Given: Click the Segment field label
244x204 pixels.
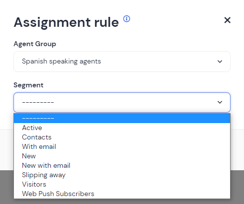Looking at the screenshot, I should 28,85.
